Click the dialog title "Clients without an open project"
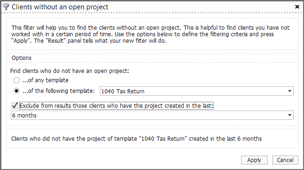 [x=60, y=7]
